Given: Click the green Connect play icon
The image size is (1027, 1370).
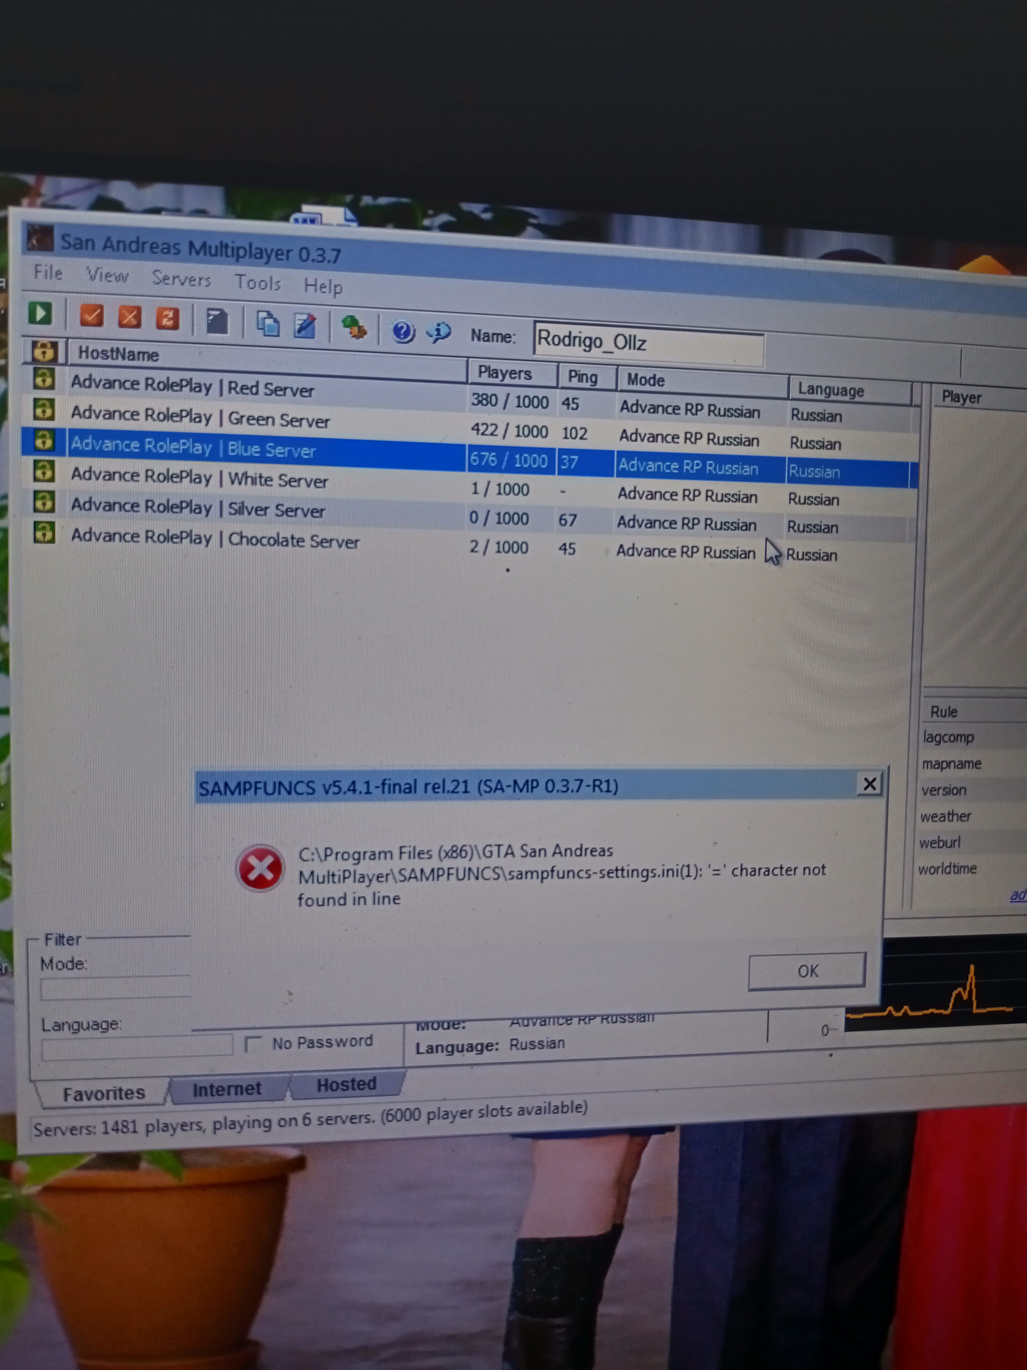Looking at the screenshot, I should click(x=41, y=313).
